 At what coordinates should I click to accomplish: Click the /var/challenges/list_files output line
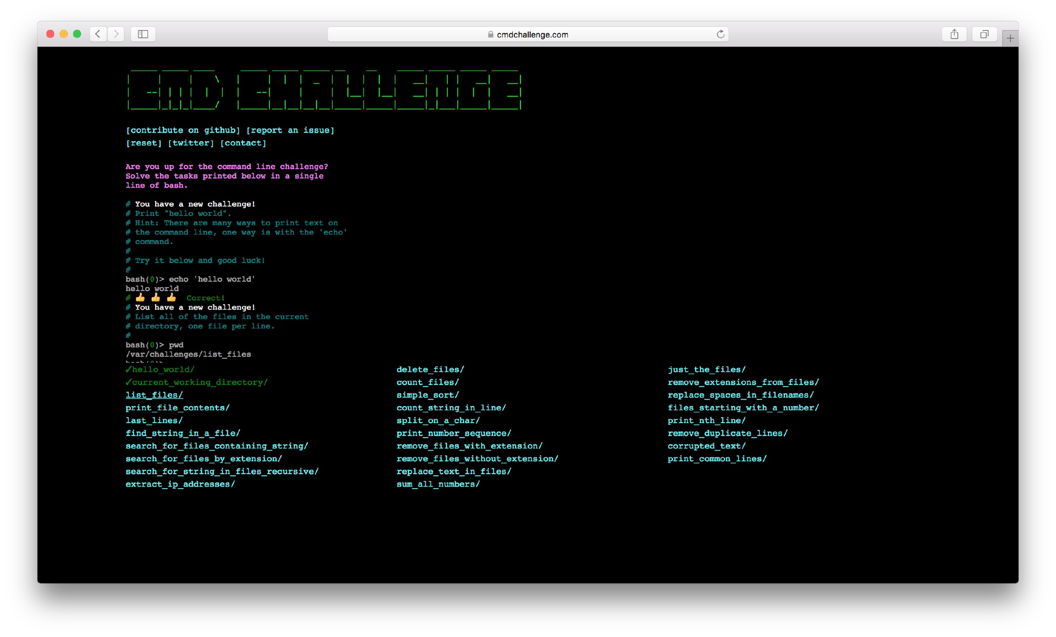click(188, 354)
